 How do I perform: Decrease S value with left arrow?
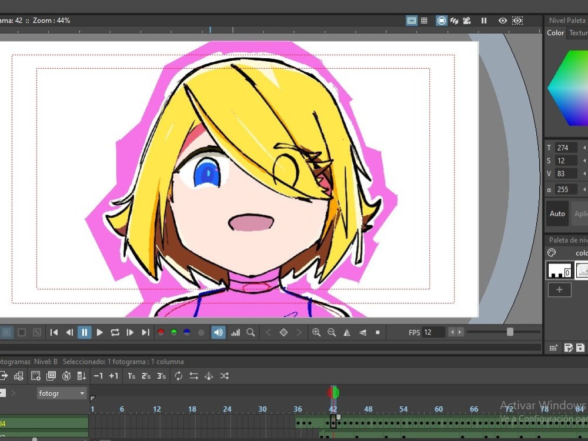click(x=584, y=161)
